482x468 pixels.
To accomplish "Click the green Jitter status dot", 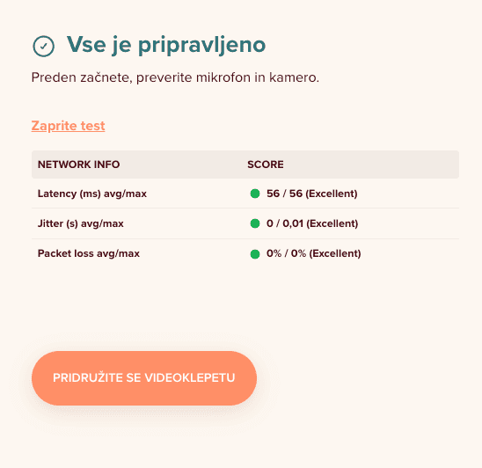I will pos(255,223).
